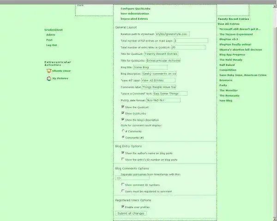Open Blog App Progress entry

tap(232, 55)
